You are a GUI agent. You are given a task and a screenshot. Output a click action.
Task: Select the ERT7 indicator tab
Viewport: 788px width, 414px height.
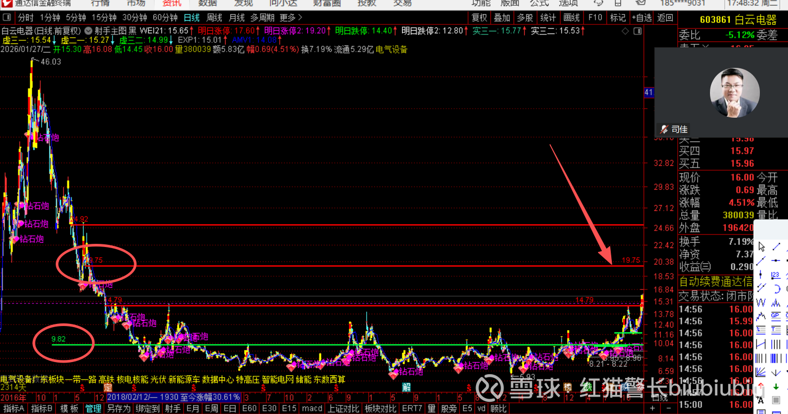coord(412,408)
